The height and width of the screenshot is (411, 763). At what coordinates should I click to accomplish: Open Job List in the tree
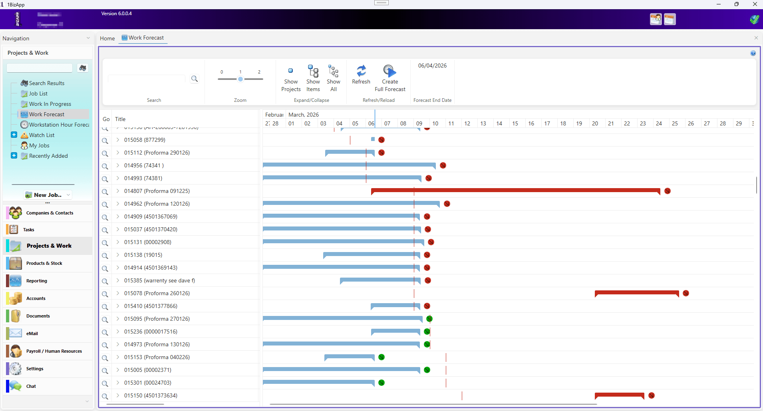(x=38, y=93)
